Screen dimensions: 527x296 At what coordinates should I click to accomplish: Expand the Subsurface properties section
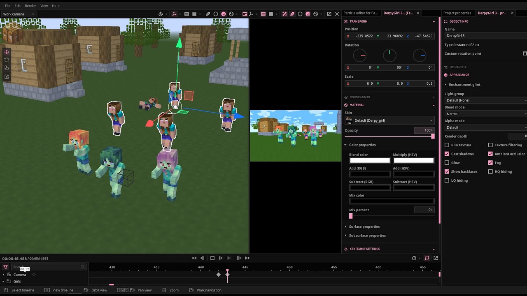tap(367, 236)
